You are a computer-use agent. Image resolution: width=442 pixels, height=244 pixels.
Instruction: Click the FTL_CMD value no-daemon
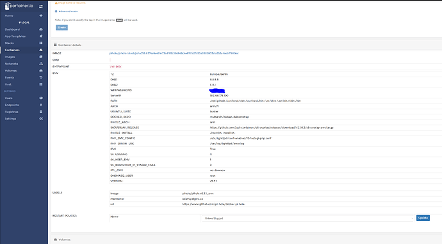point(217,171)
